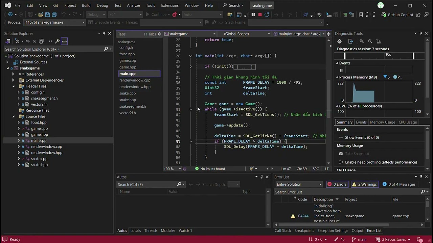The width and height of the screenshot is (433, 243).
Task: Open Diagnostic Tools settings gear
Action: tap(339, 41)
